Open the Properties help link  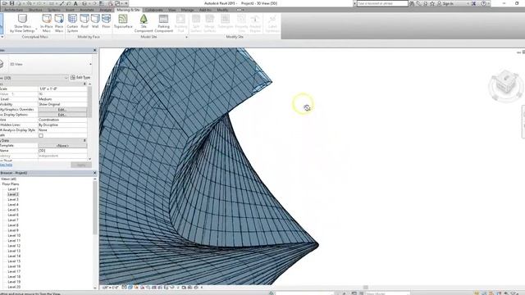click(6, 165)
